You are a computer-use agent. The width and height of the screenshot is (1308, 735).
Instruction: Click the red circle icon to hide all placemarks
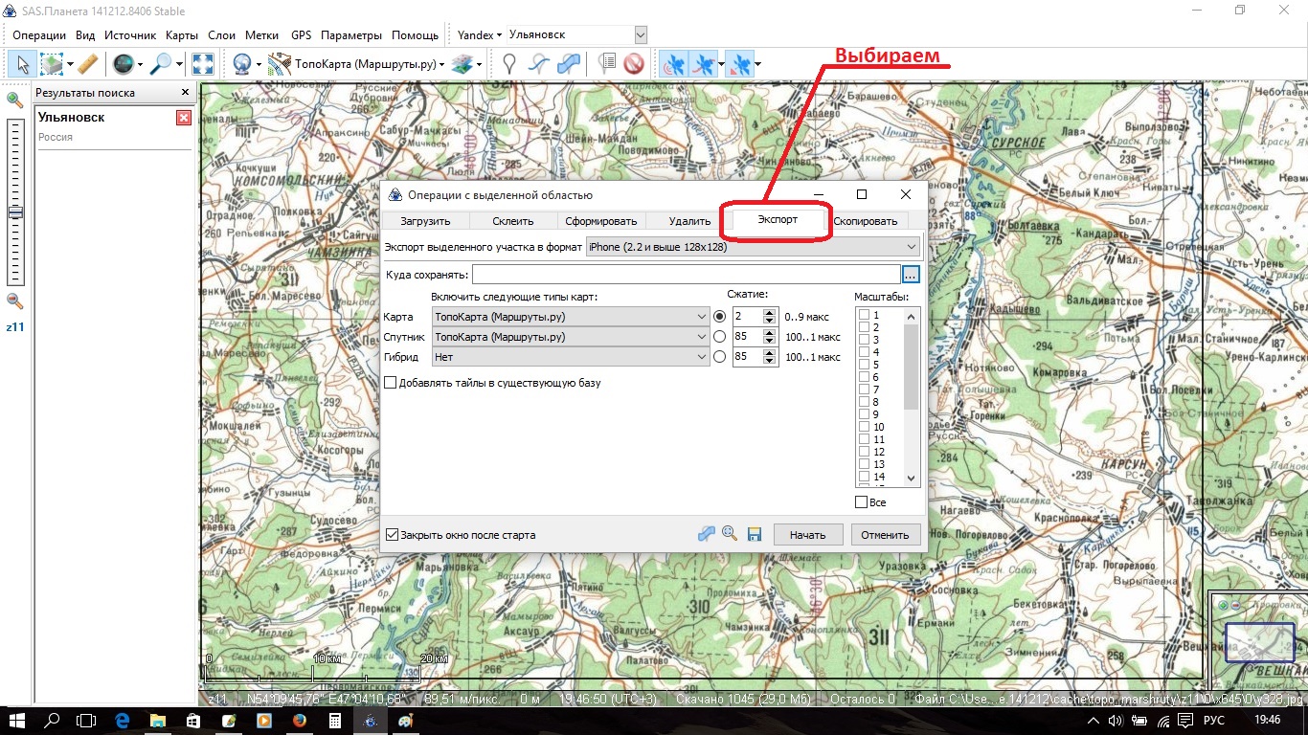click(x=633, y=64)
